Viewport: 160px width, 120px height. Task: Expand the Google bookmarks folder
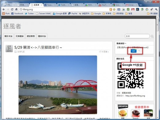[96, 14]
